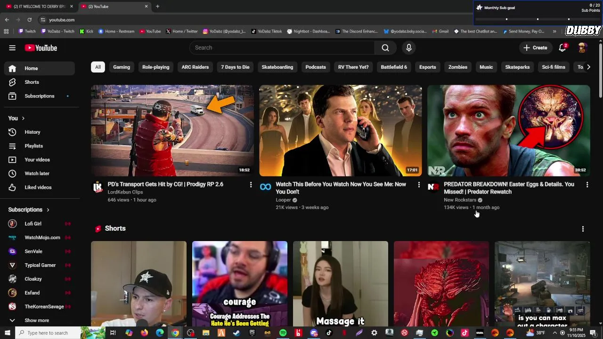Select the Skateboarding chip
The height and width of the screenshot is (339, 603).
click(x=277, y=67)
